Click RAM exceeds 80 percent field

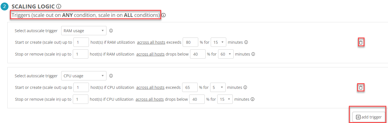[190, 42]
